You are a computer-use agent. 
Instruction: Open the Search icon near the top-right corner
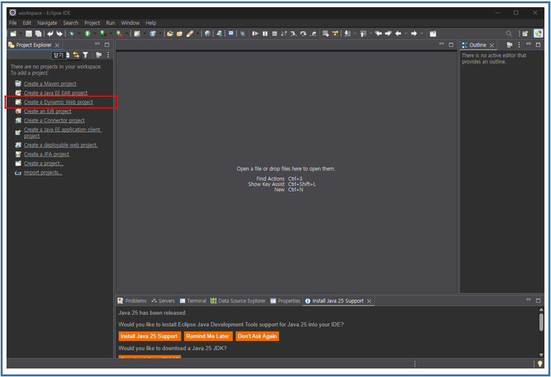coord(509,33)
